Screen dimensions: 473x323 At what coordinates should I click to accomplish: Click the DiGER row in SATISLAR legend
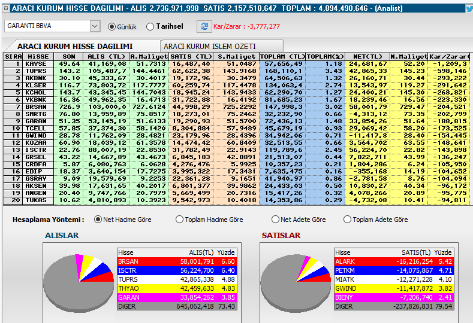[394, 306]
